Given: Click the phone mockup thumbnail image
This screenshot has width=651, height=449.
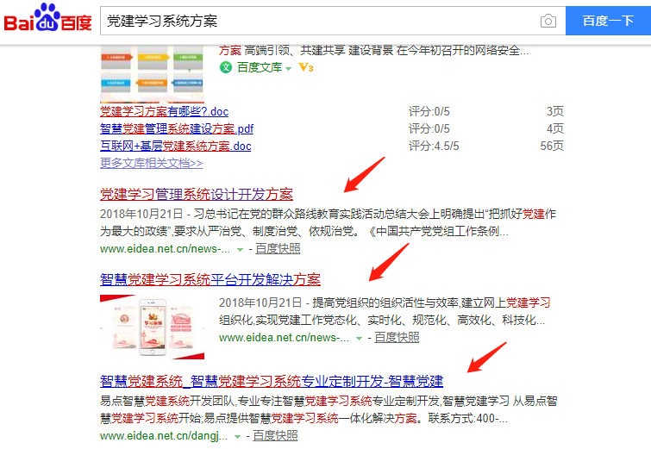Looking at the screenshot, I should 152,327.
